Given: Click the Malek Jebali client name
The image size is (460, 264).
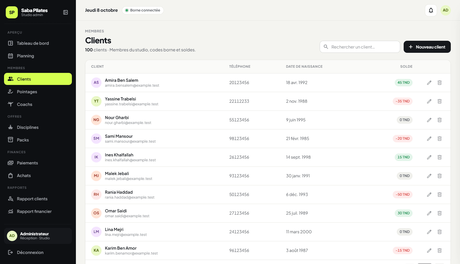Looking at the screenshot, I should [x=117, y=174].
